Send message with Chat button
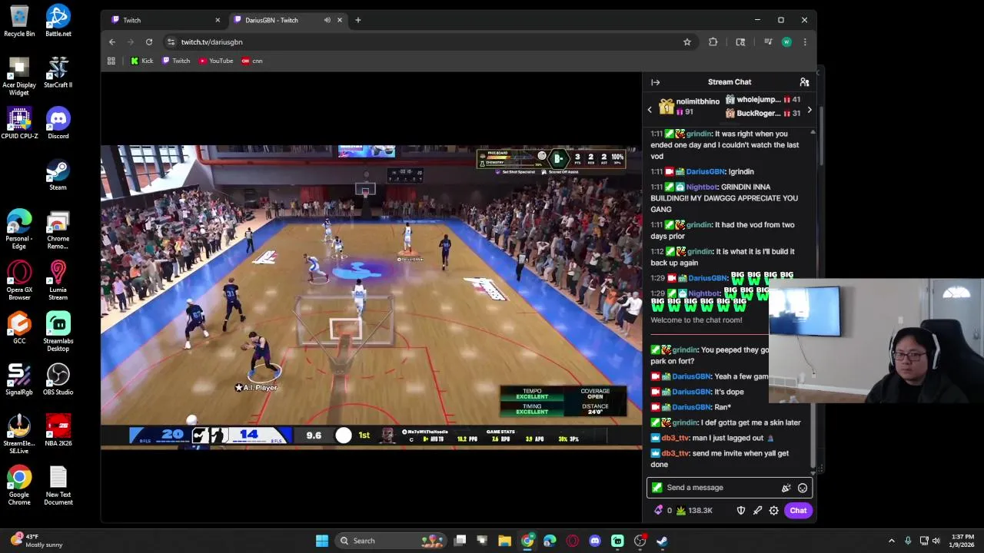Screen dimensions: 984x553 click(x=798, y=511)
